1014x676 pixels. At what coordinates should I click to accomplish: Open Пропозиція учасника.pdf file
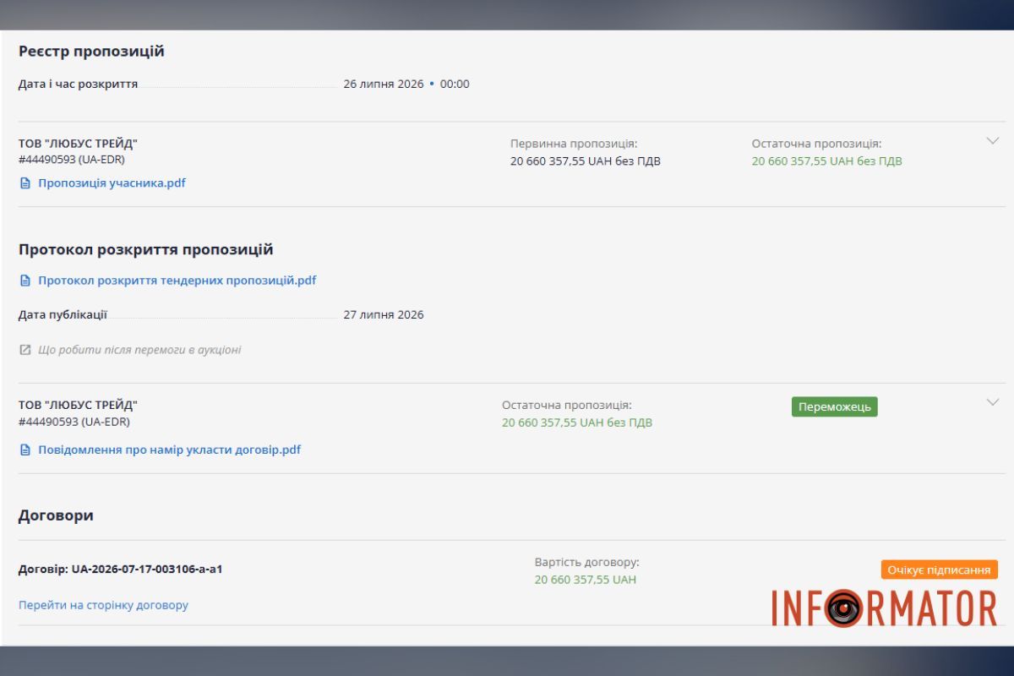[112, 183]
